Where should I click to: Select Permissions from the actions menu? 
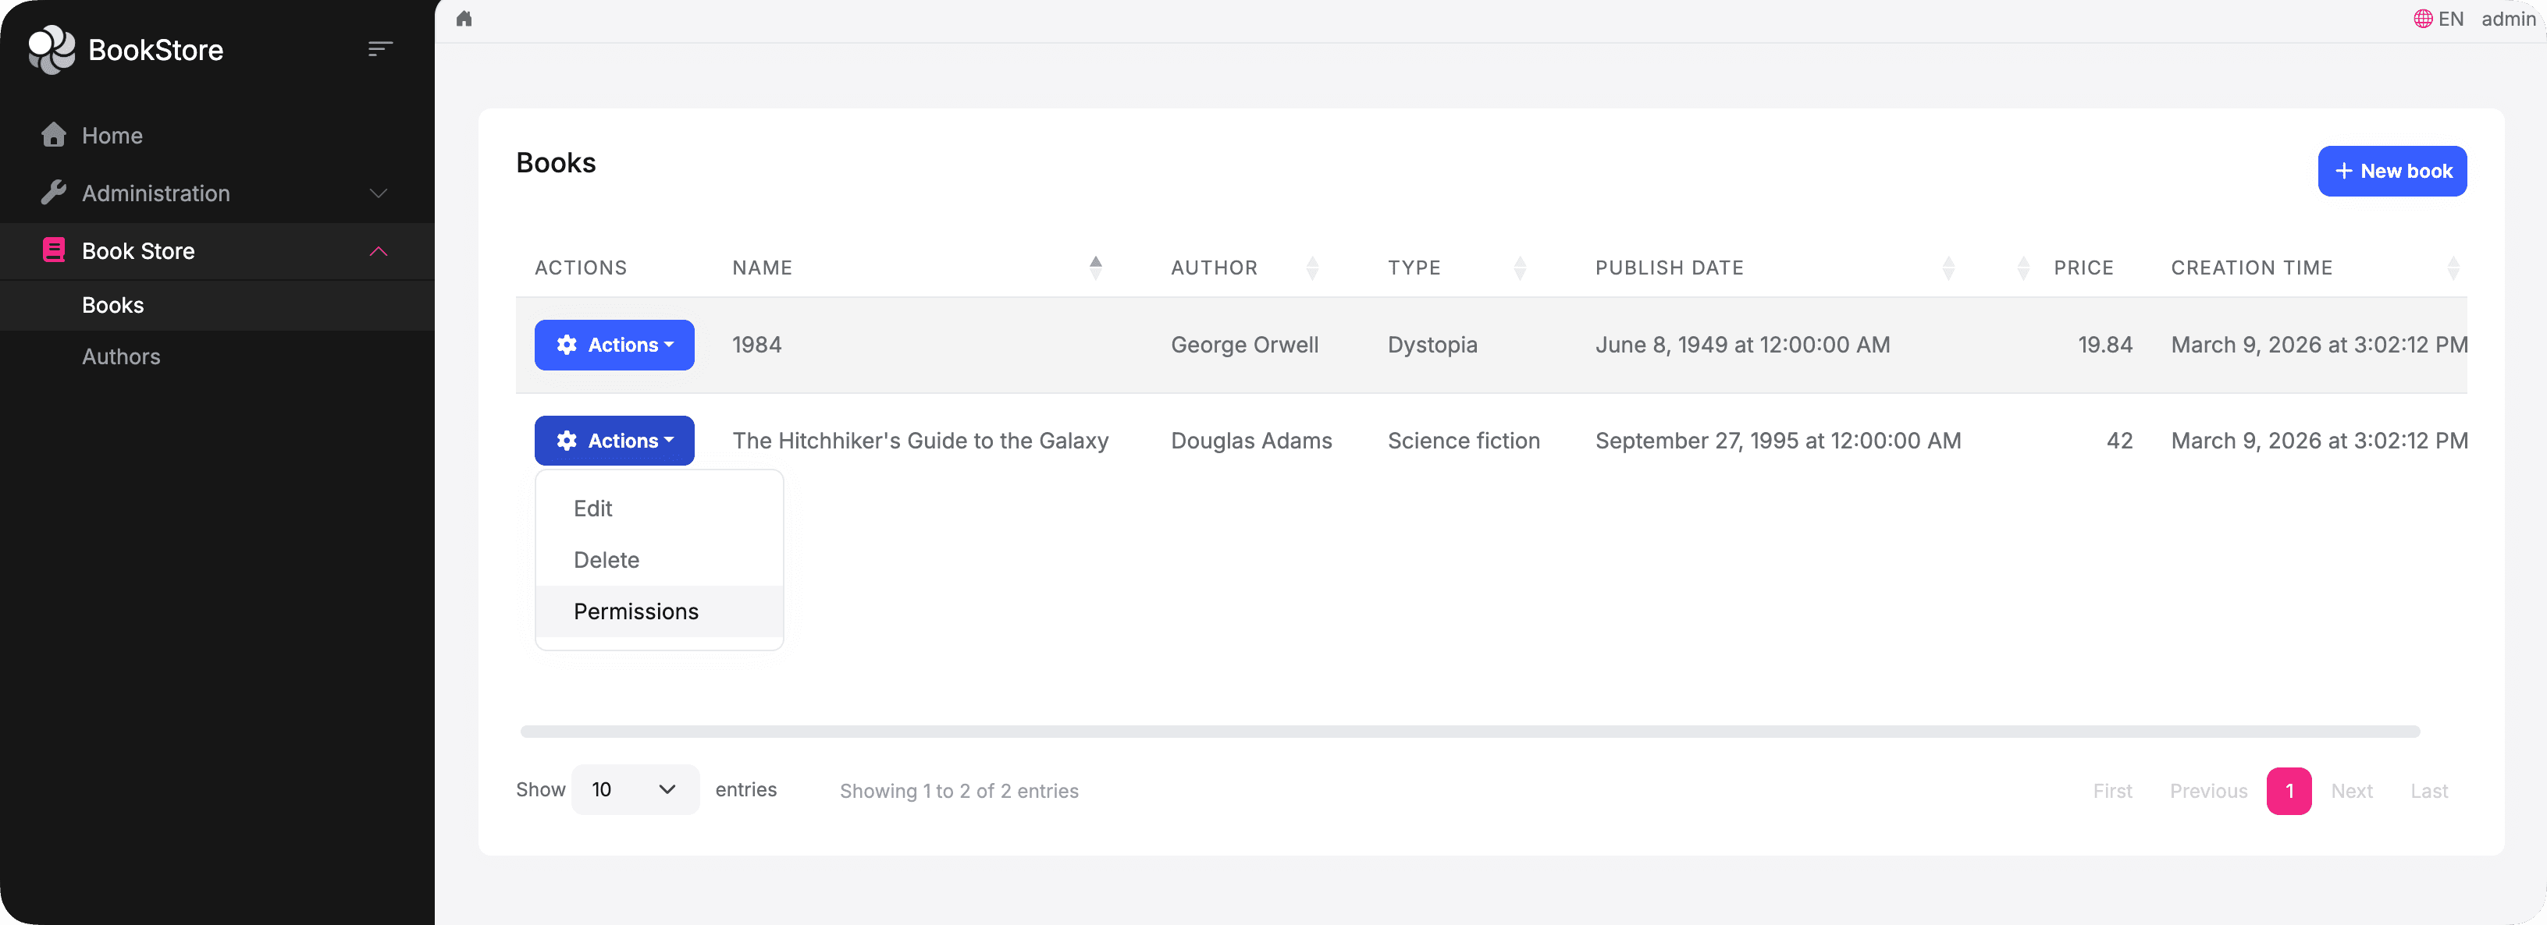point(635,611)
